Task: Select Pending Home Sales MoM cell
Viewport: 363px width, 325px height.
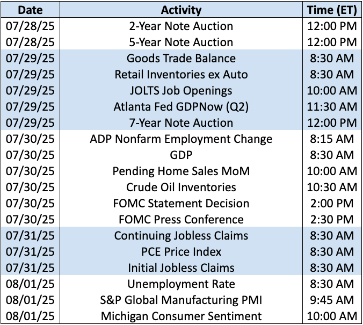Action: click(x=181, y=171)
